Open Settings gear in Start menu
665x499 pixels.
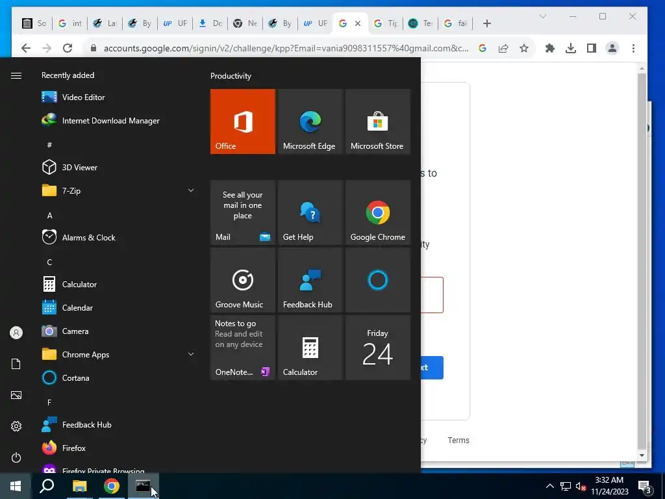[16, 426]
